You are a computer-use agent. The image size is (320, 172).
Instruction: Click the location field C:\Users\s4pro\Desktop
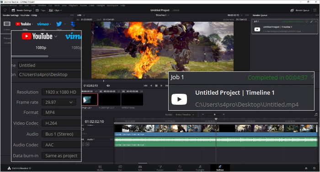pyautogui.click(x=49, y=75)
